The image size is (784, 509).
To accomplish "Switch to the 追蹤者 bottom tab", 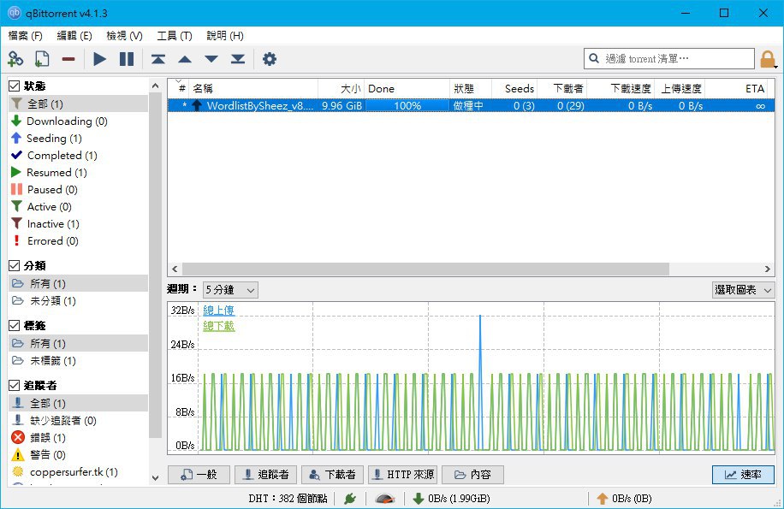I will (x=265, y=475).
